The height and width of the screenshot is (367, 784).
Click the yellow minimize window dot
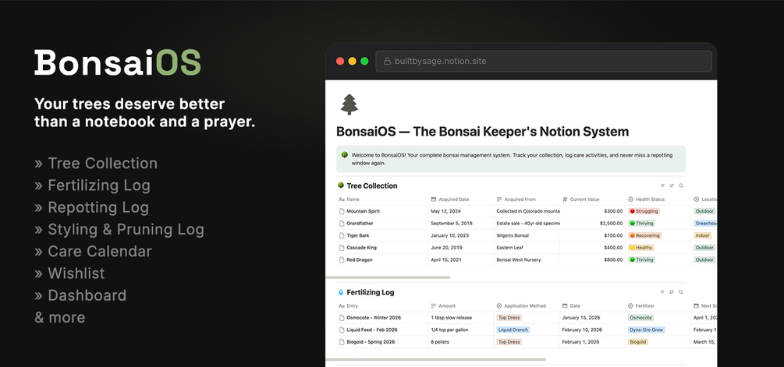click(x=352, y=61)
